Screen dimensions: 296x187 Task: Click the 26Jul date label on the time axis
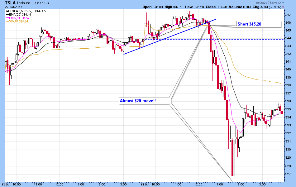pos(6,184)
